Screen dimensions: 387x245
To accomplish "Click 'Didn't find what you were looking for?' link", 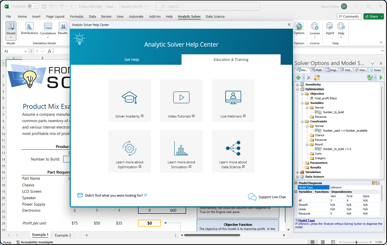I will (x=114, y=195).
